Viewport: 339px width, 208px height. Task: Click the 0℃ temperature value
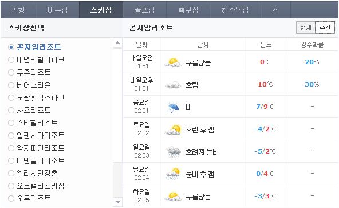pos(265,62)
